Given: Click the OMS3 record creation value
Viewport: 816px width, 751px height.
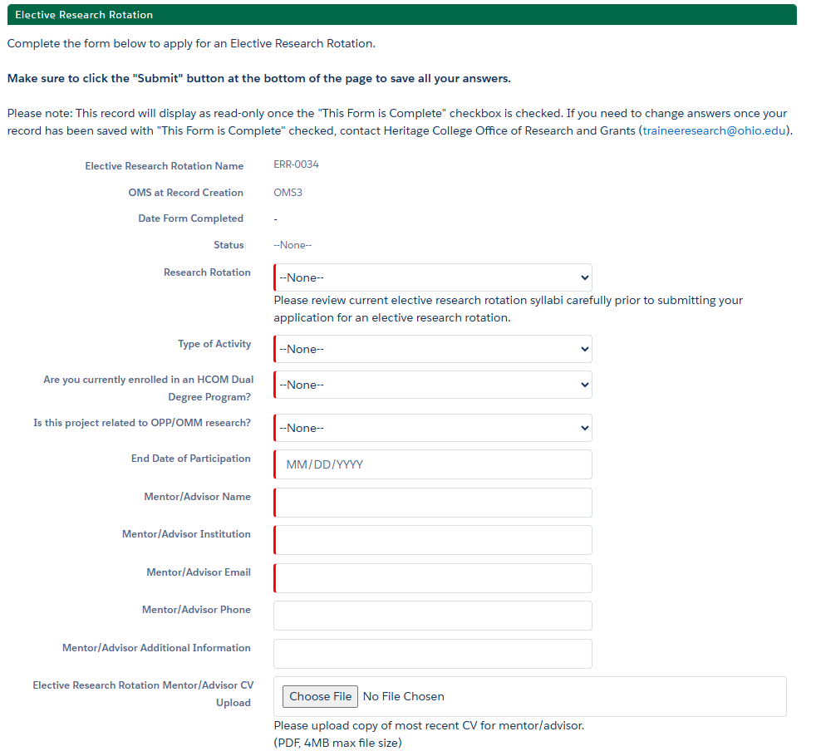Looking at the screenshot, I should (x=288, y=193).
